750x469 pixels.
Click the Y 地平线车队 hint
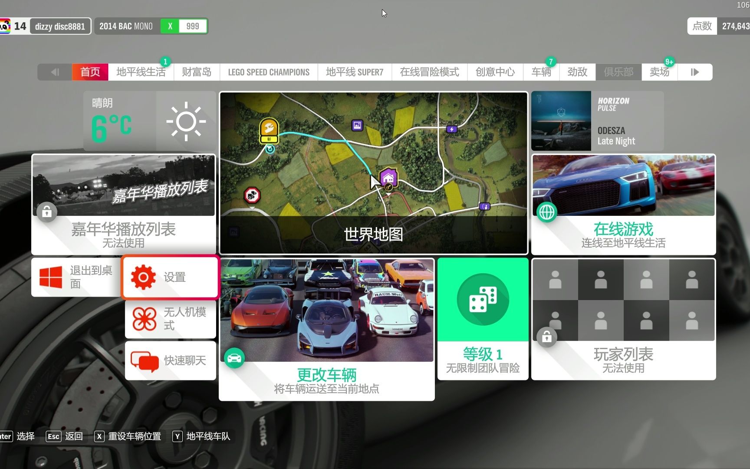tap(201, 436)
